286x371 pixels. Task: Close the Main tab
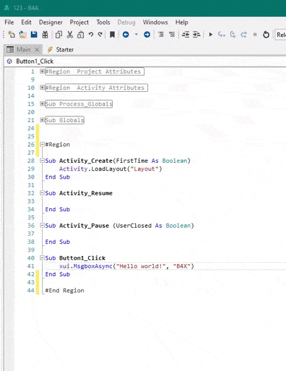point(37,50)
